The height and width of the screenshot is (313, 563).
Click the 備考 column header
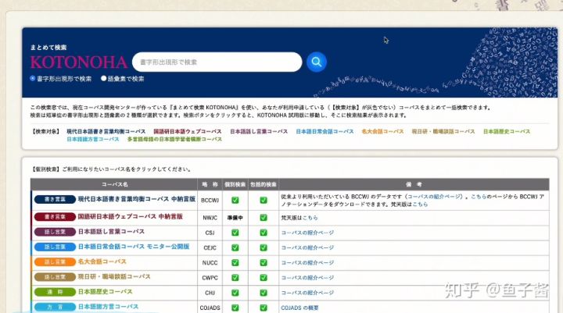[414, 184]
